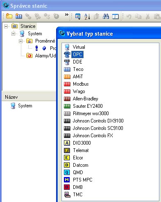Viewport: 161px width, 202px height.
Task: Click the Telemat letter T icon
Action: tap(67, 150)
